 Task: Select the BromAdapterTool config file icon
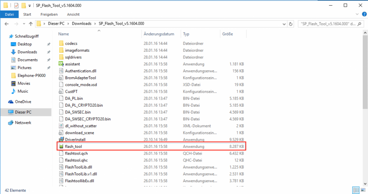61,78
